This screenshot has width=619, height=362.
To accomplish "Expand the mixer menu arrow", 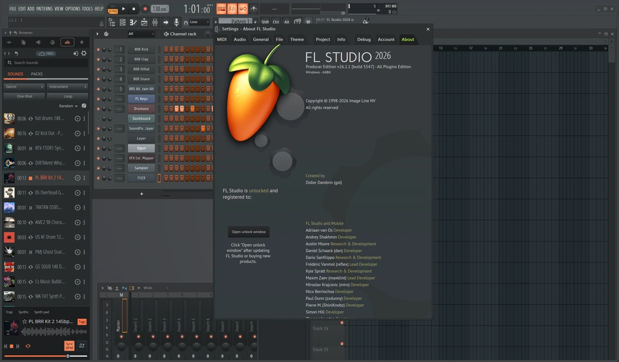I will tap(103, 288).
